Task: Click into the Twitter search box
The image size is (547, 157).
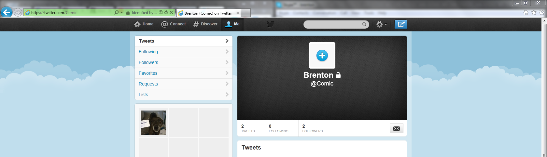Action: click(333, 24)
